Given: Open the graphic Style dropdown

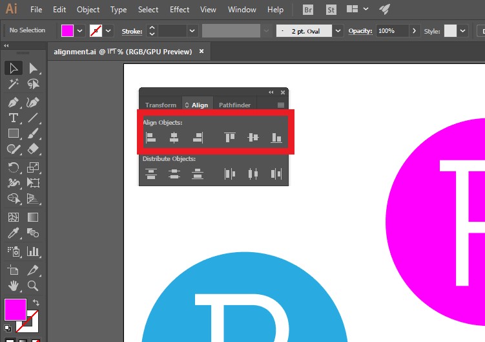Looking at the screenshot, I should (x=463, y=31).
